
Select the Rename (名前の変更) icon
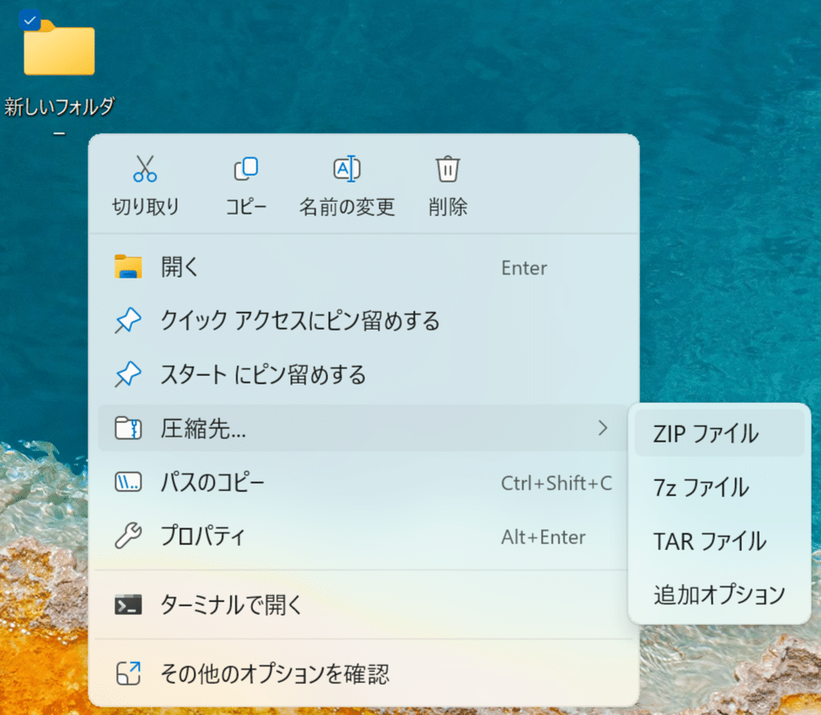click(x=347, y=169)
